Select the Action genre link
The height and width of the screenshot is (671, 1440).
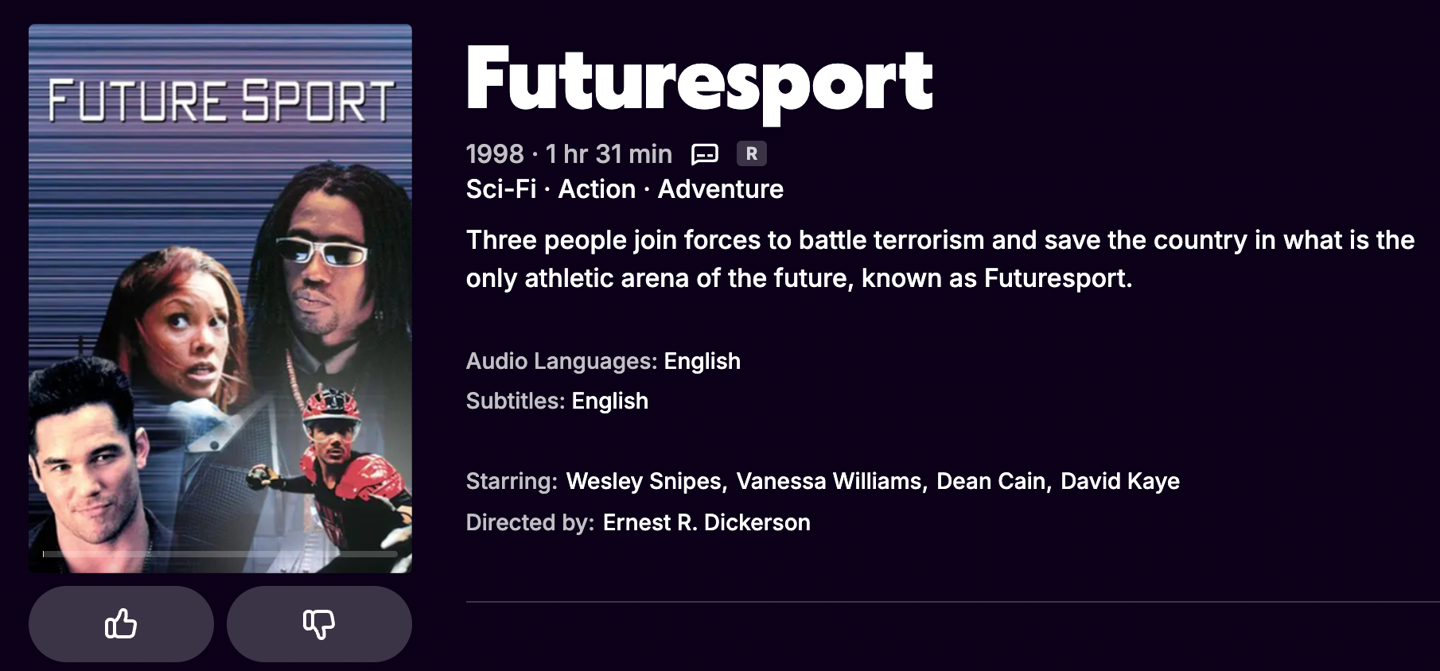point(597,189)
